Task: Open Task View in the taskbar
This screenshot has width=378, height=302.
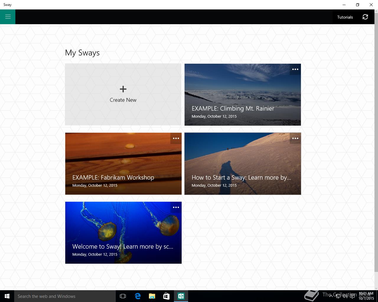Action: click(123, 296)
